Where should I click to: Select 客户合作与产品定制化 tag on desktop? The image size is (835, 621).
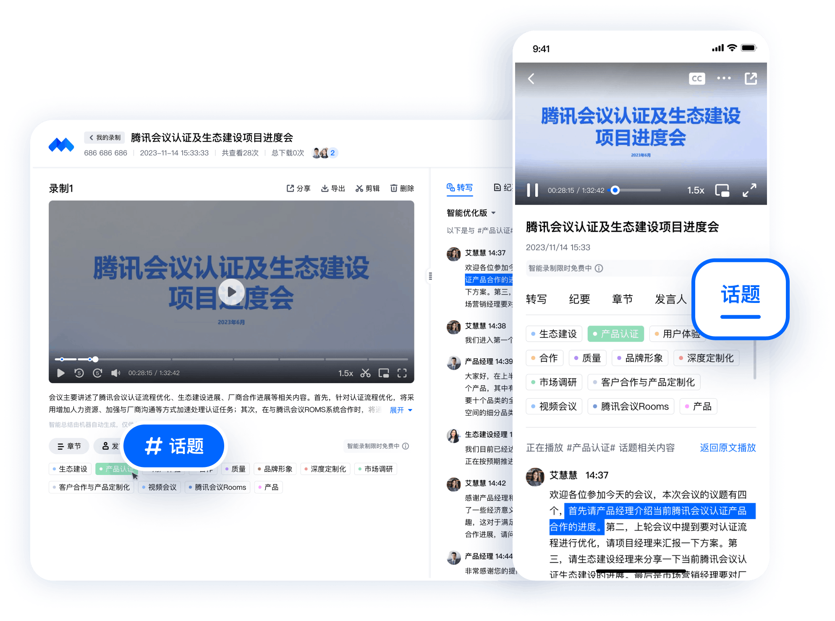tap(92, 487)
